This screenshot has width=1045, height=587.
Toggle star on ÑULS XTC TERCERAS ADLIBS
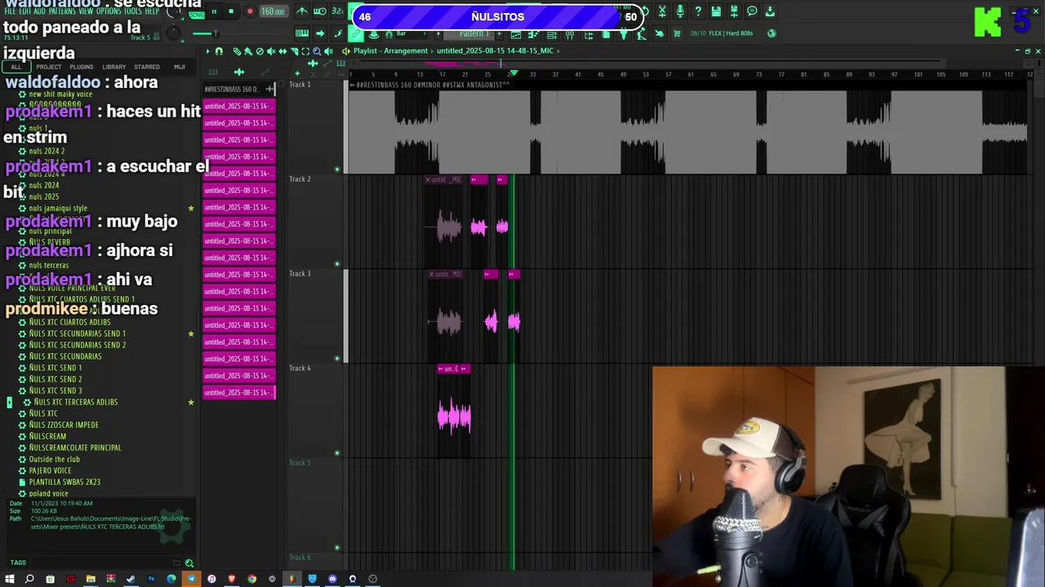[x=191, y=402]
